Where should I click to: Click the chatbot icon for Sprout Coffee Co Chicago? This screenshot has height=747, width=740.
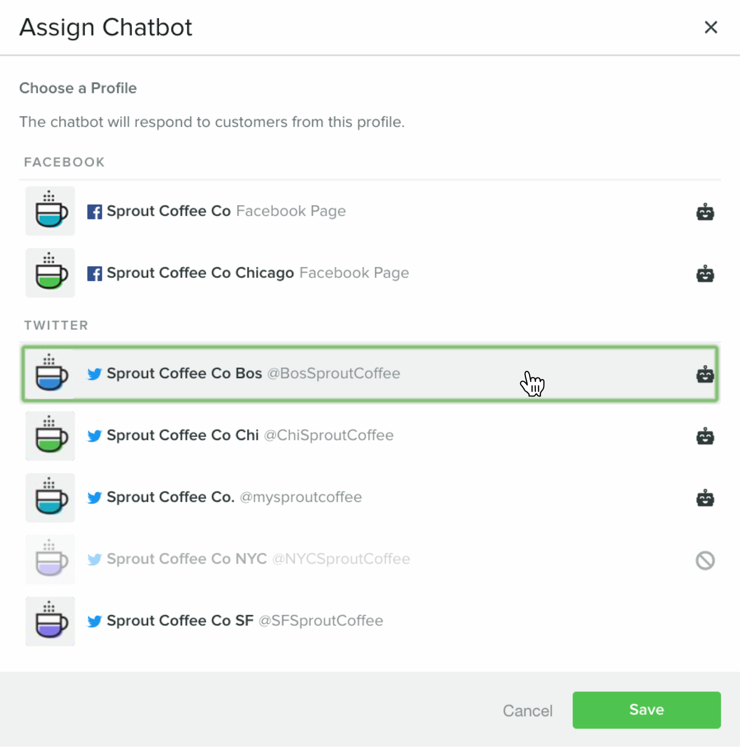[x=706, y=273]
